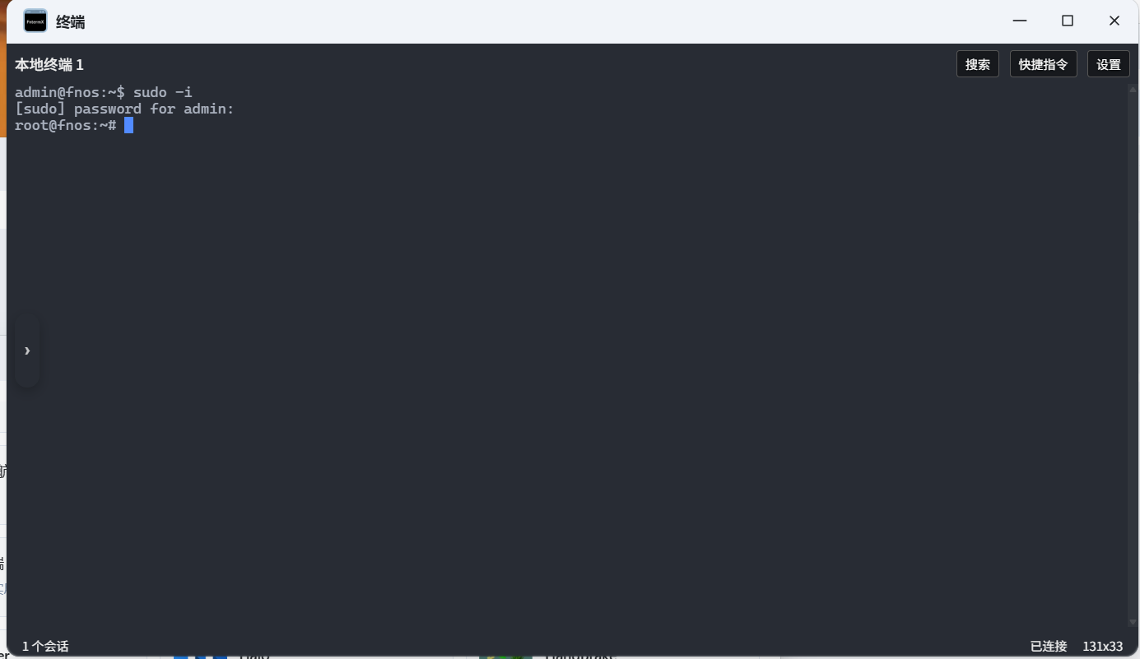
Task: Click the scrollbar up arrow
Action: click(x=1133, y=88)
